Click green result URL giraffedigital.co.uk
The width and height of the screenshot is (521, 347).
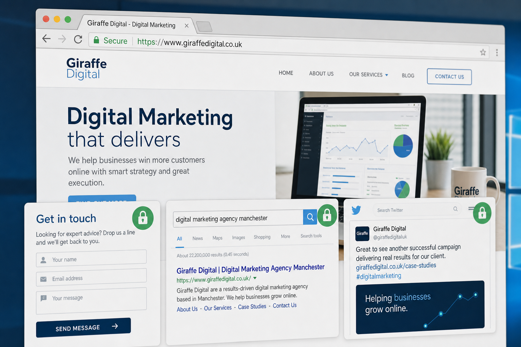point(214,279)
